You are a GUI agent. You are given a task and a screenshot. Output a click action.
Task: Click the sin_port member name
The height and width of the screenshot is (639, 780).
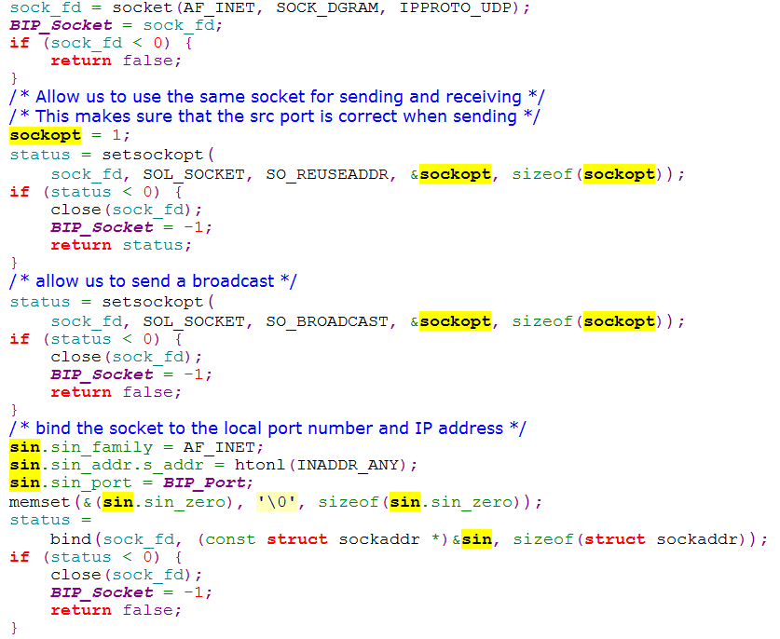pyautogui.click(x=91, y=483)
